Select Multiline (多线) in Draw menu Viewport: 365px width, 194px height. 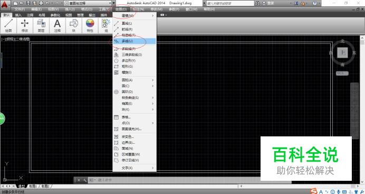click(135, 41)
